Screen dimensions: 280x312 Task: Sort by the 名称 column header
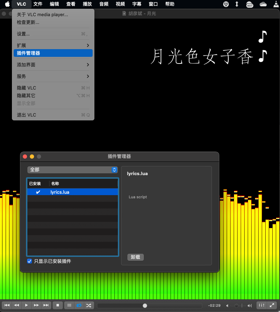tap(84, 184)
